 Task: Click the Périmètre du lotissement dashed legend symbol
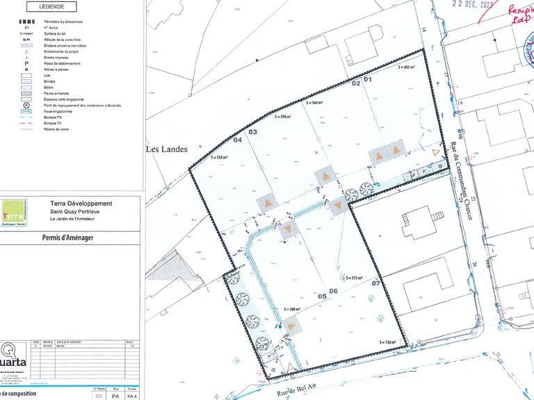point(26,23)
